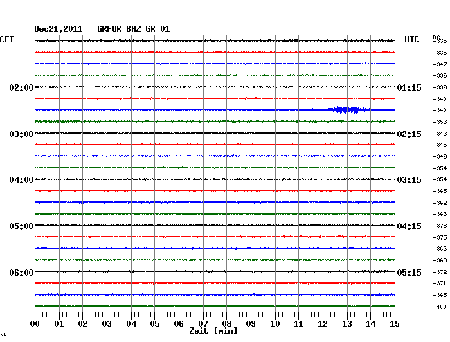Screen dimensions: 450x342
Task: Select the DC offset value -371
Action: pyautogui.click(x=440, y=283)
